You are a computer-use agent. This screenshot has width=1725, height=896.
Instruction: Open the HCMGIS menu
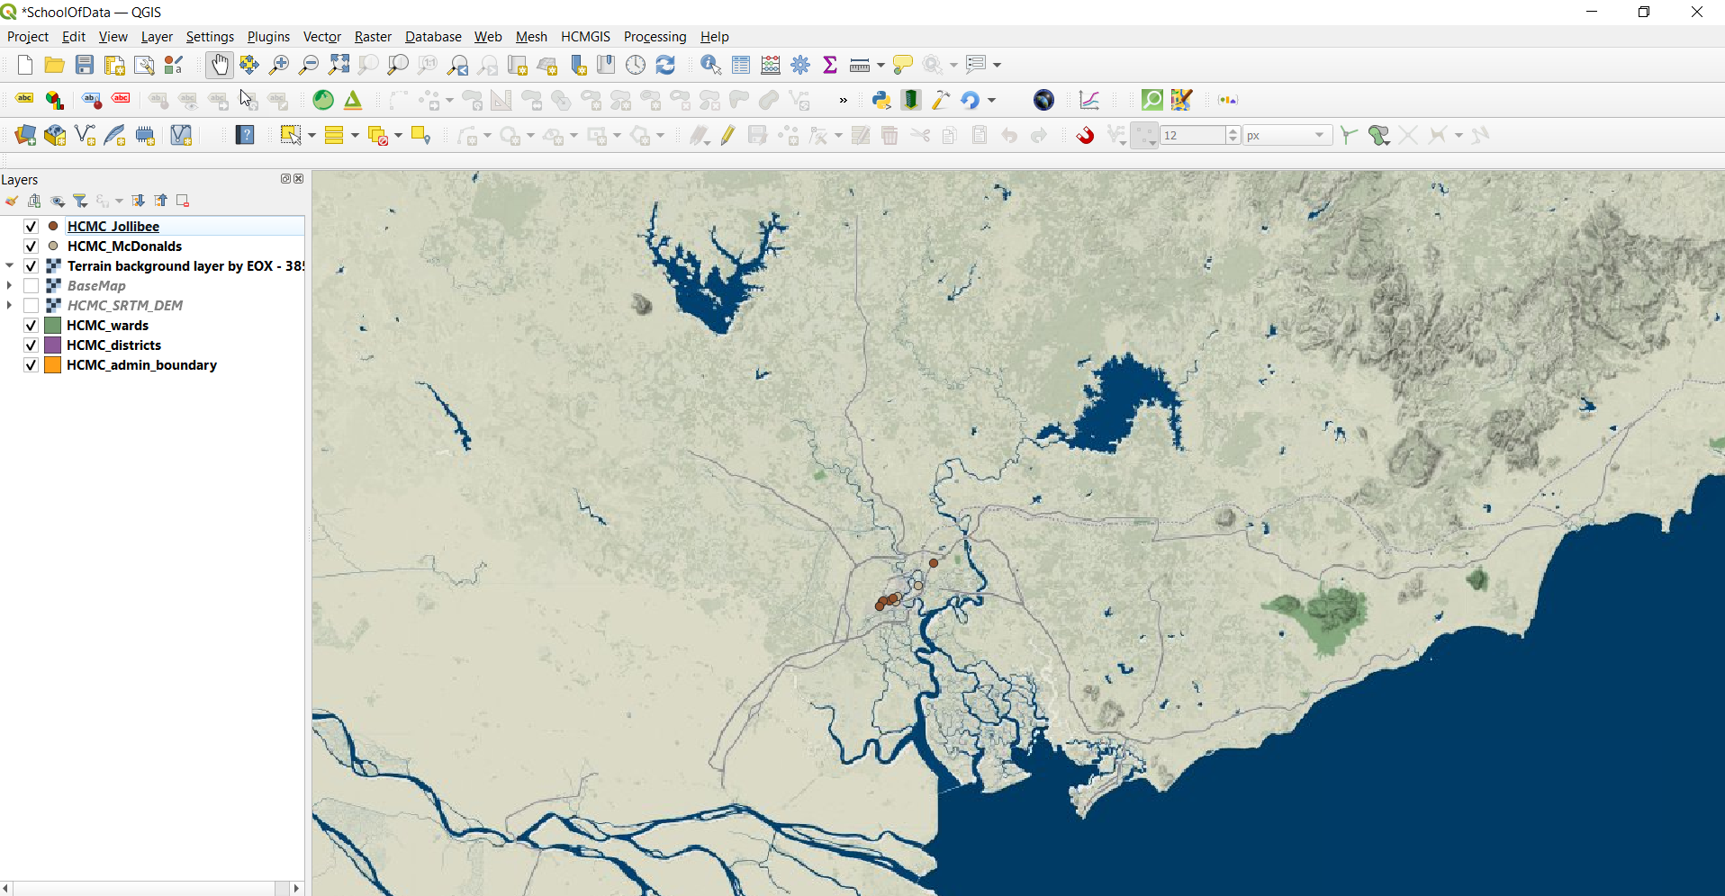[585, 37]
